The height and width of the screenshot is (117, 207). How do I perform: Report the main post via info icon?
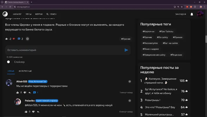pyautogui.click(x=27, y=39)
